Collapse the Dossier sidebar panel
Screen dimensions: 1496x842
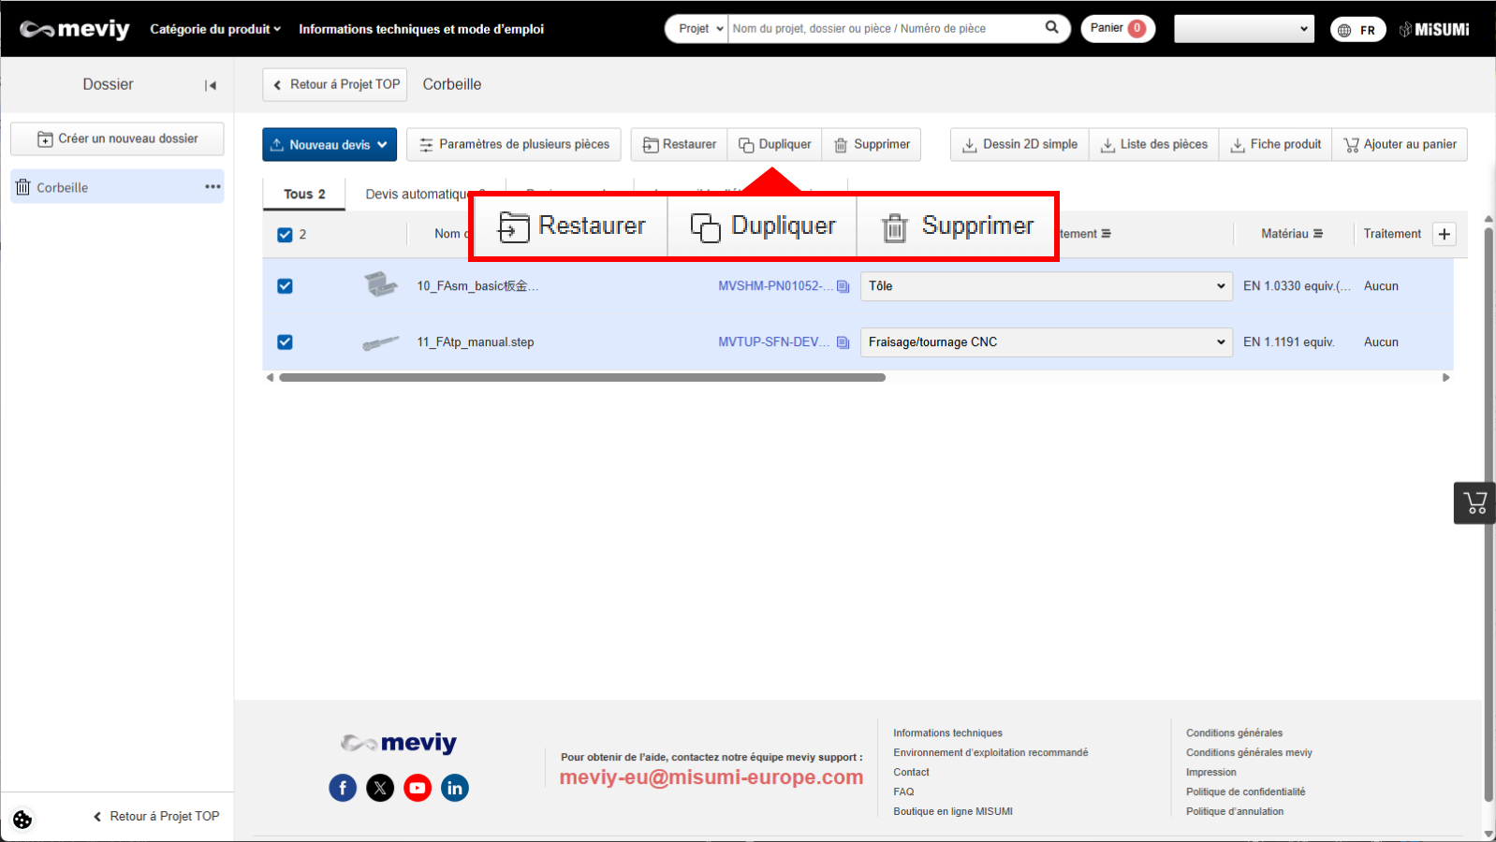click(x=211, y=85)
